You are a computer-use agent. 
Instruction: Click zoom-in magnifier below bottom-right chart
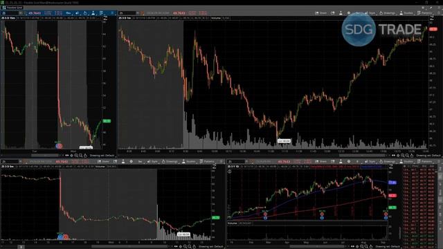tap(361, 246)
